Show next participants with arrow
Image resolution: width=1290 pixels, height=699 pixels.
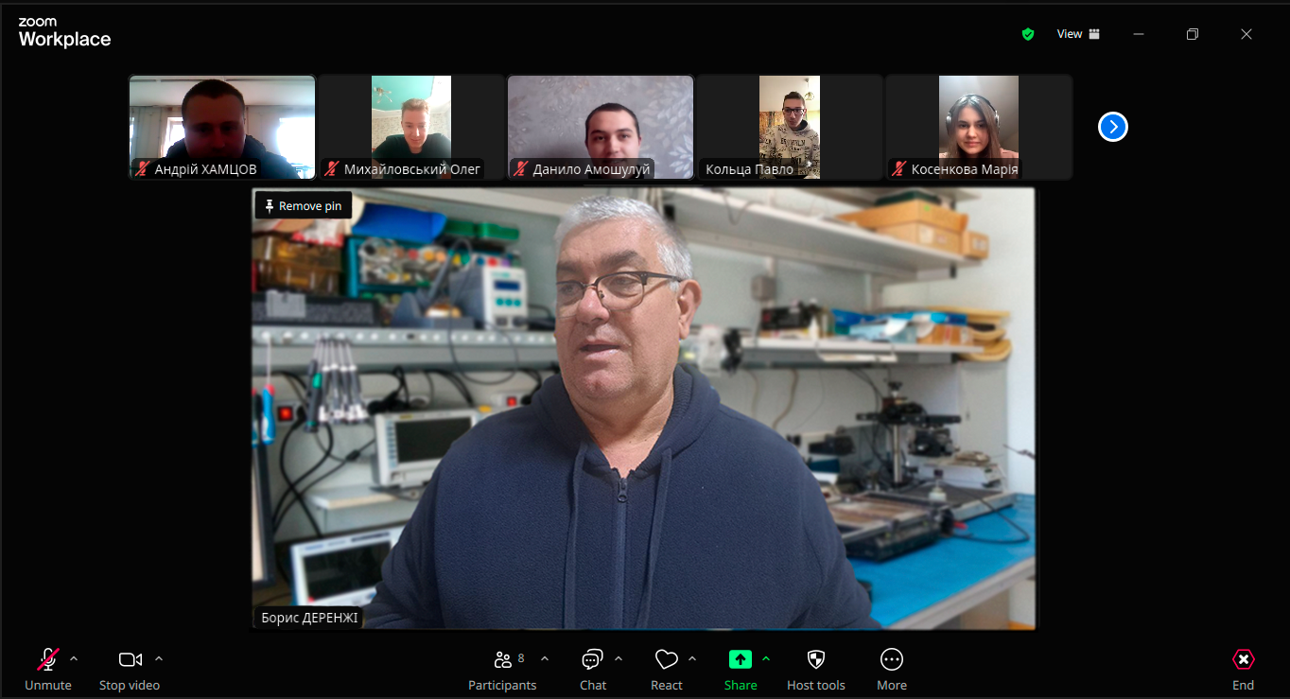tap(1113, 127)
